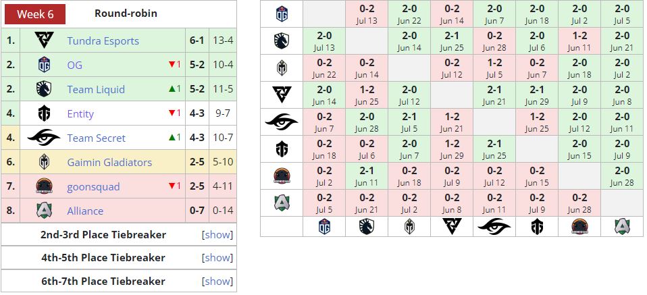Click Alliance logo in standings table

(44, 211)
